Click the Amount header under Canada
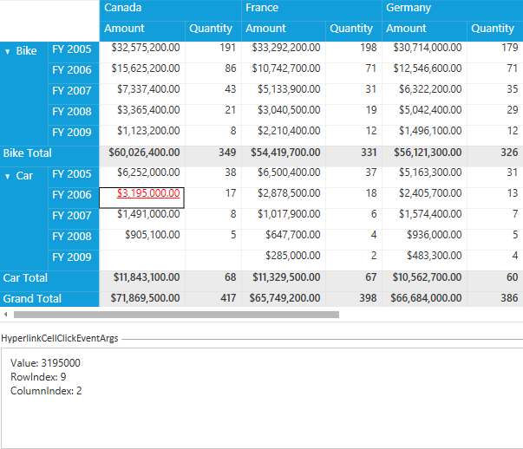Viewport: 523px width, 449px height. [142, 31]
